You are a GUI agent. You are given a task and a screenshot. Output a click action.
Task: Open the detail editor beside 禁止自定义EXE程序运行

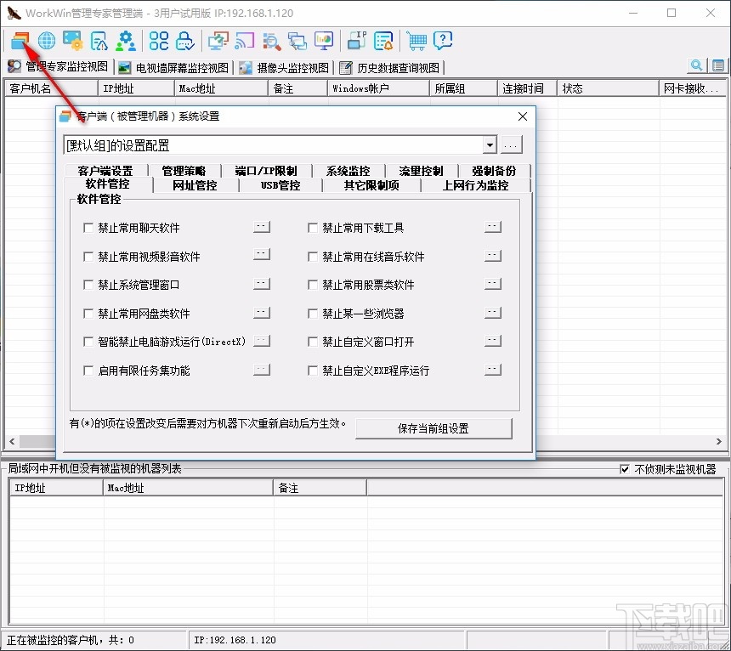click(x=492, y=371)
